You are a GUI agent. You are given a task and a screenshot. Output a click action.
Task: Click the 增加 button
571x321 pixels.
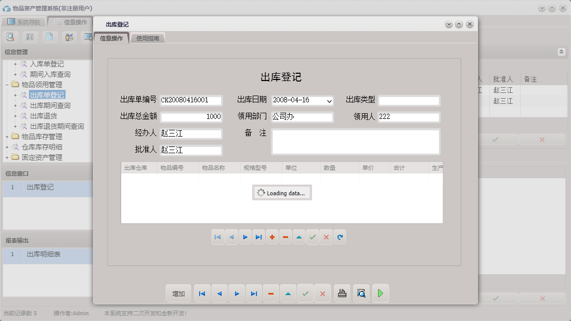178,293
